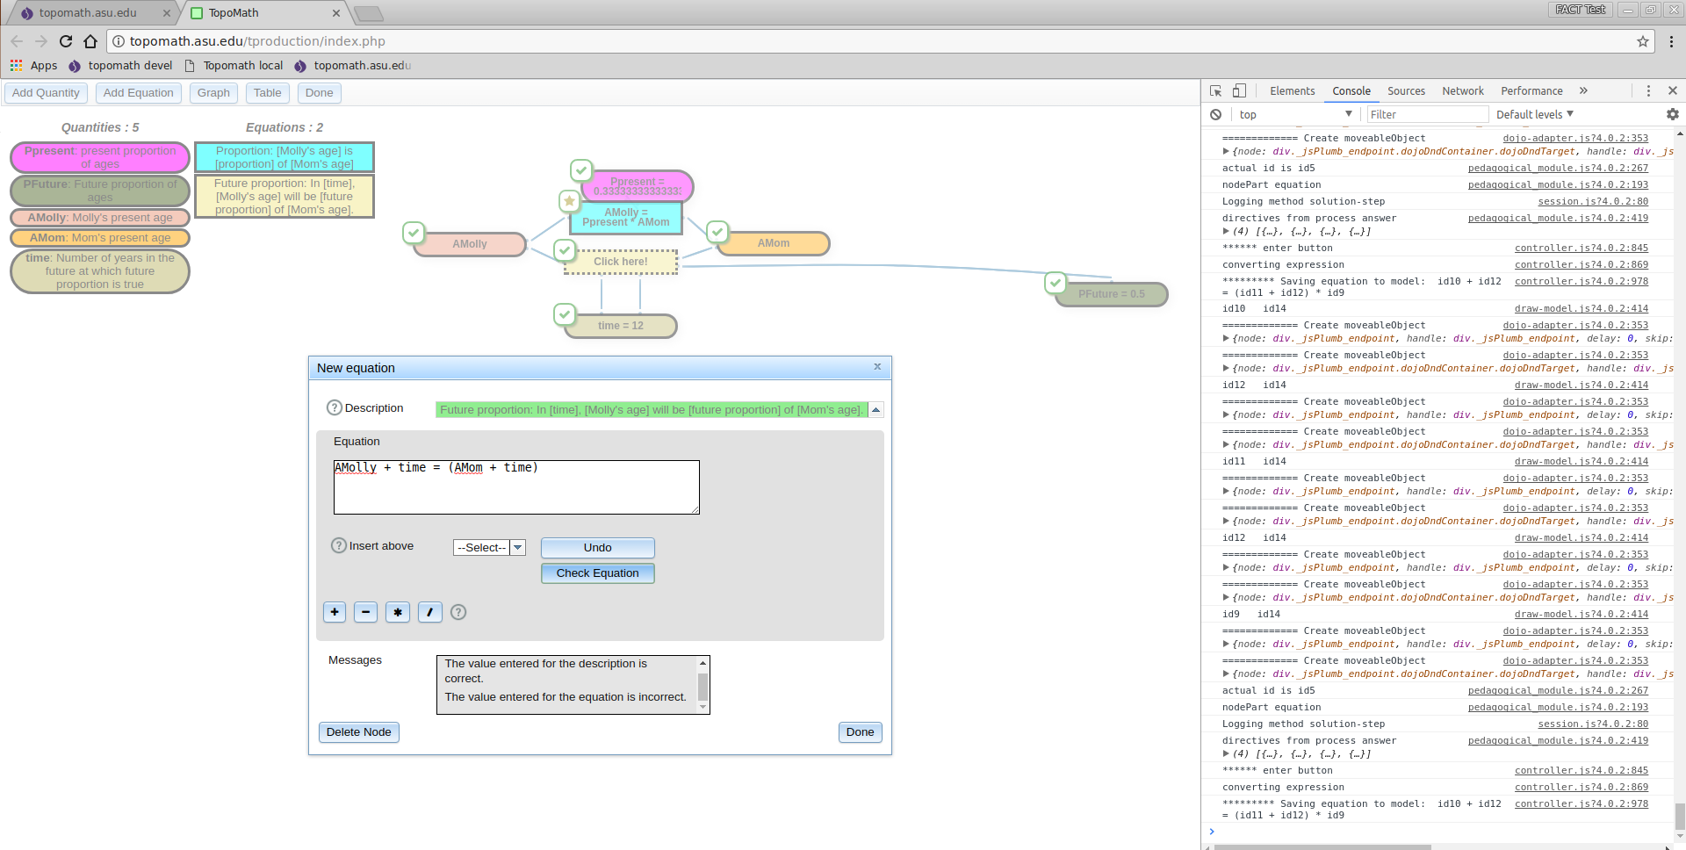Open console settings gear icon
Viewport: 1686px width, 850px height.
(1672, 114)
